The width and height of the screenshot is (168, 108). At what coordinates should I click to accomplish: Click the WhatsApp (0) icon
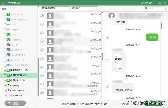[x=8, y=14]
